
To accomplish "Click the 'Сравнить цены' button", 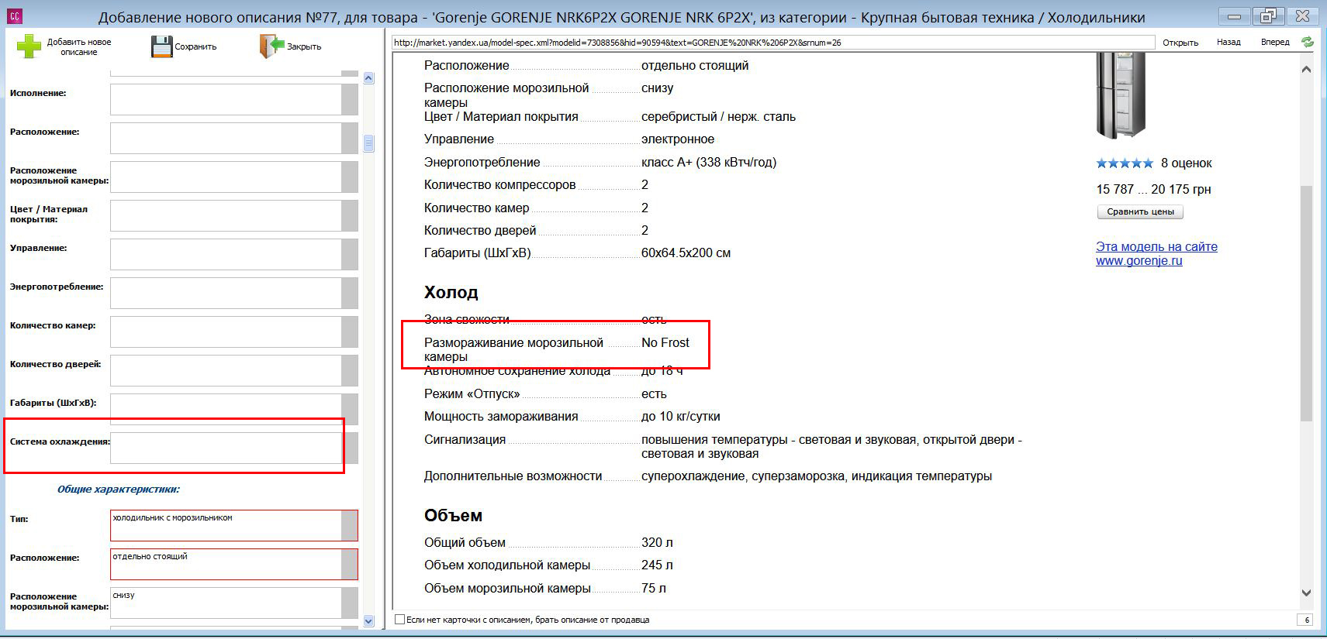I will pyautogui.click(x=1140, y=211).
